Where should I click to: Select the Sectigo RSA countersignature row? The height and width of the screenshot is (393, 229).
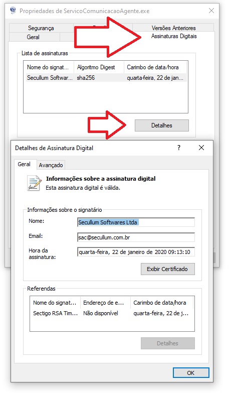click(112, 313)
